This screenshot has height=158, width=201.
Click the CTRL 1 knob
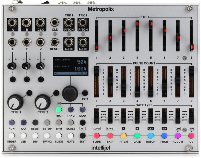16,101
